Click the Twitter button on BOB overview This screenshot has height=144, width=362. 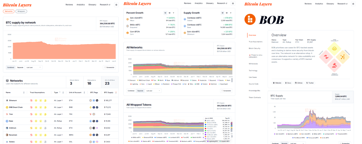pyautogui.click(x=310, y=83)
